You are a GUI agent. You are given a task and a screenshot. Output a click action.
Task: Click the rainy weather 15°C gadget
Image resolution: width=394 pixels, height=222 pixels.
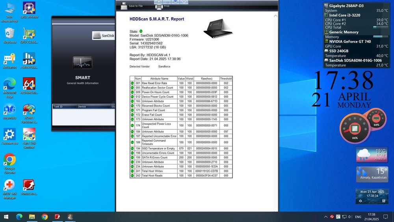372,155
